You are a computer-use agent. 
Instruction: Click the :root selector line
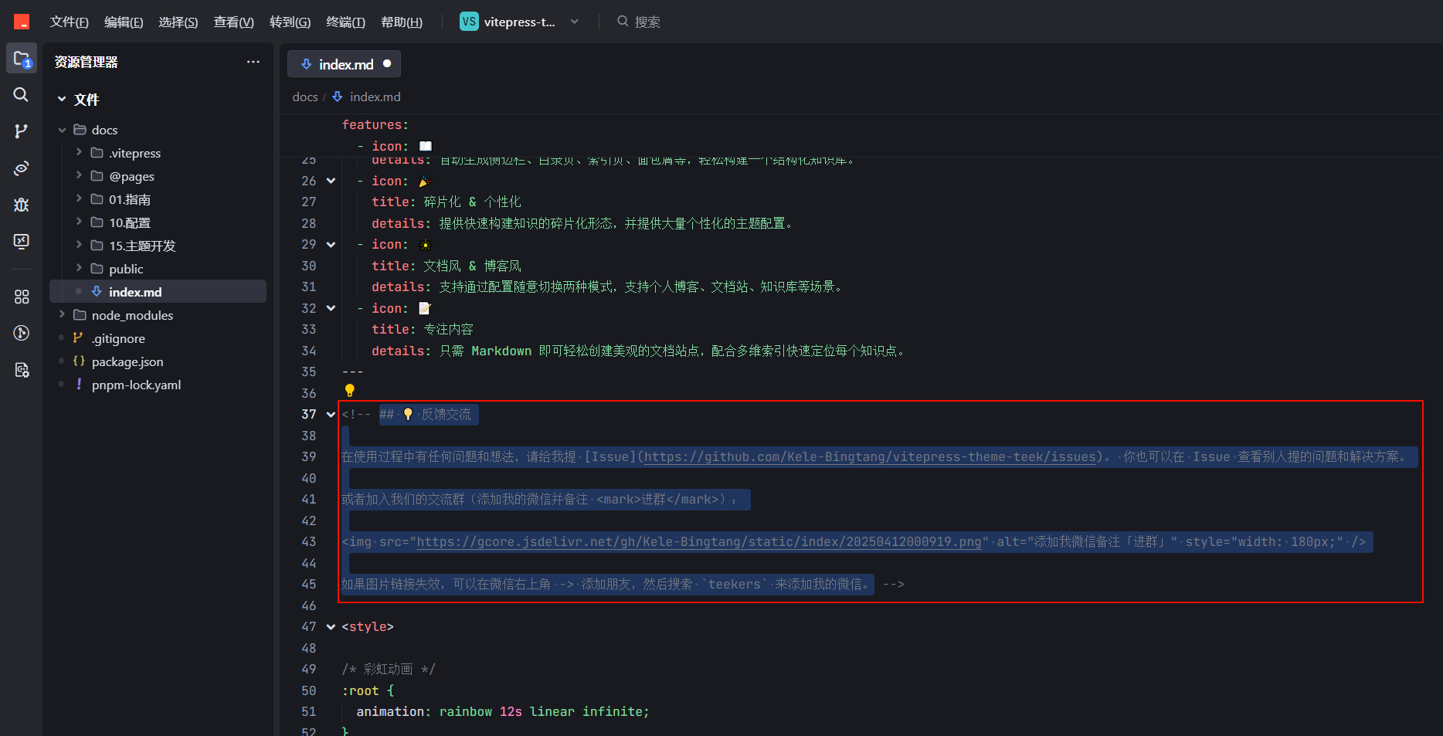pos(368,690)
